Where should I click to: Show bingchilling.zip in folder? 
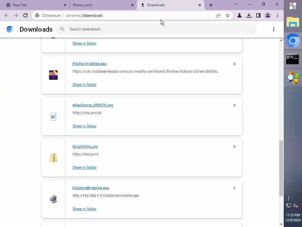tap(84, 168)
